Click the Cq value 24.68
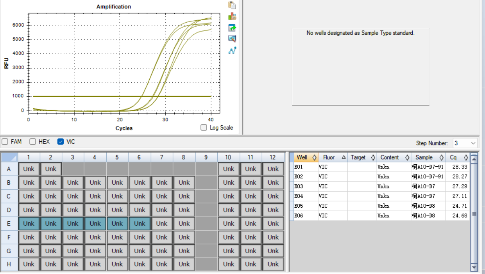This screenshot has height=274, width=485. (460, 215)
